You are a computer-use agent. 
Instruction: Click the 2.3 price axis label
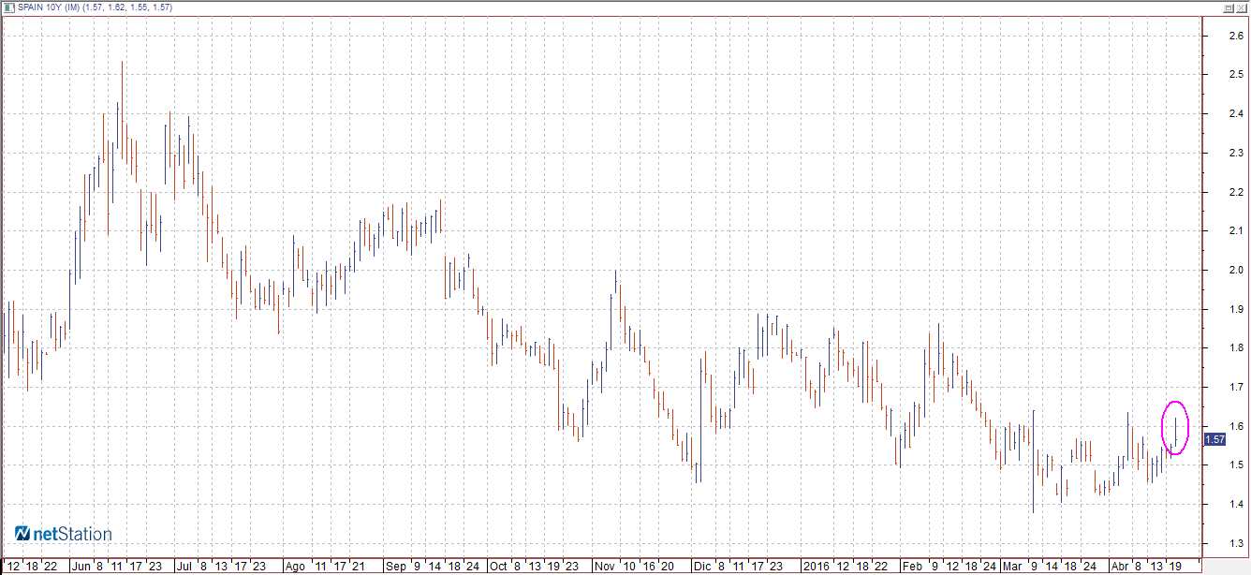coord(1236,153)
